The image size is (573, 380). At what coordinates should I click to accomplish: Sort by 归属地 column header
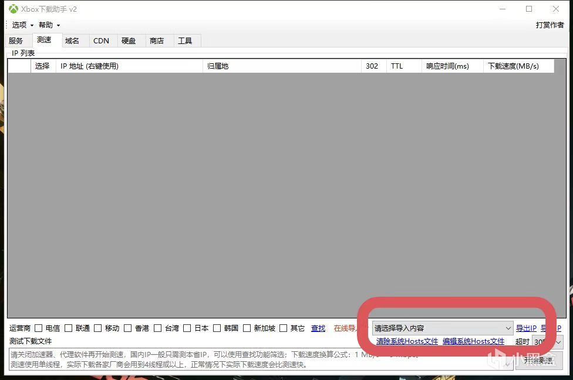click(x=282, y=66)
